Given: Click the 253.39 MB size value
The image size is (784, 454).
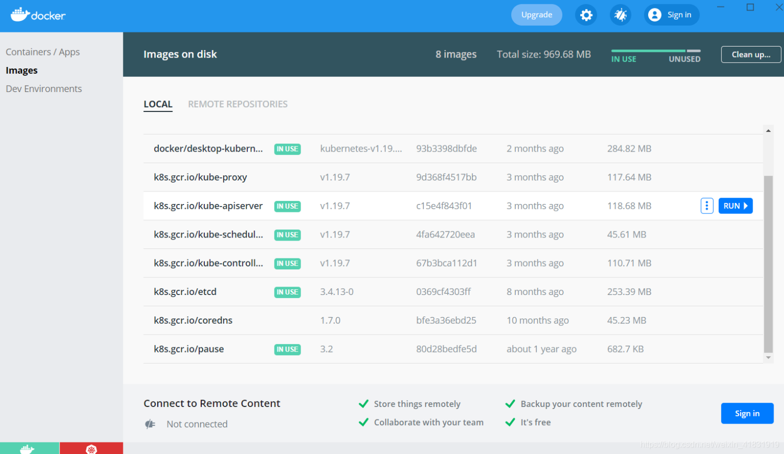Looking at the screenshot, I should 629,292.
